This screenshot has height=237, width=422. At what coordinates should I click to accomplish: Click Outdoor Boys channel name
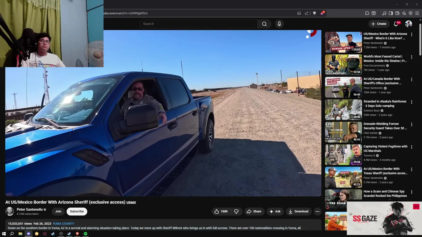pyautogui.click(x=372, y=111)
